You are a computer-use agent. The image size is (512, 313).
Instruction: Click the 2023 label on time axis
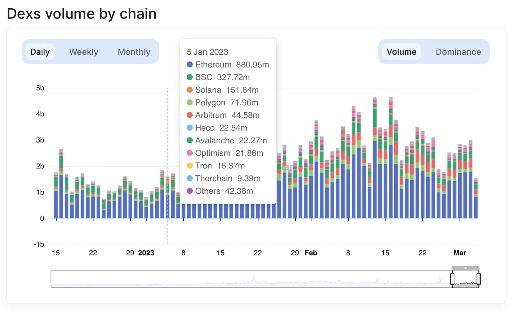(146, 253)
